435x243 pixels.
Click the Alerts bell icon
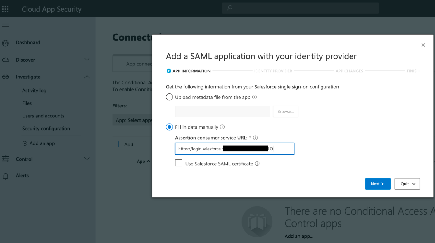[6, 176]
